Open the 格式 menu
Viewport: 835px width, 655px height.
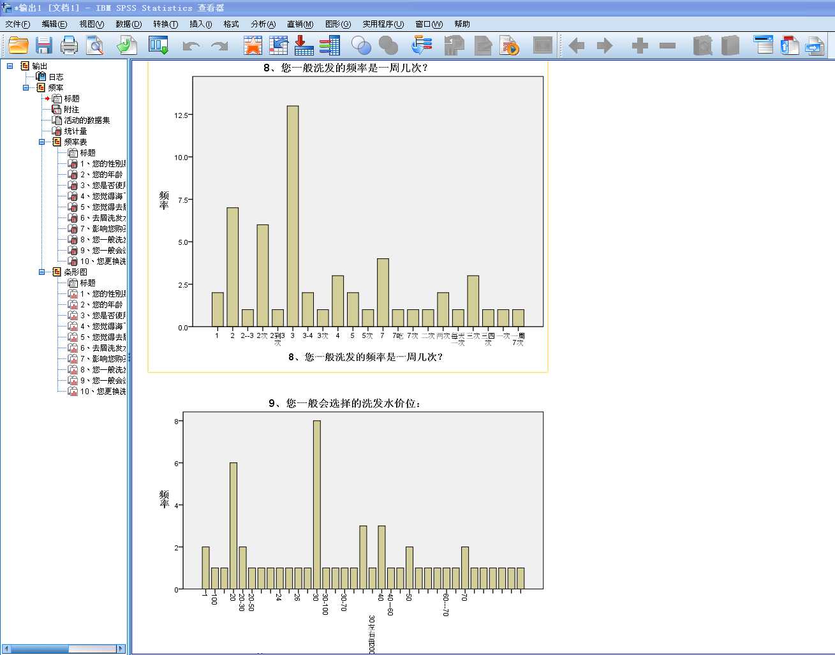tap(231, 24)
